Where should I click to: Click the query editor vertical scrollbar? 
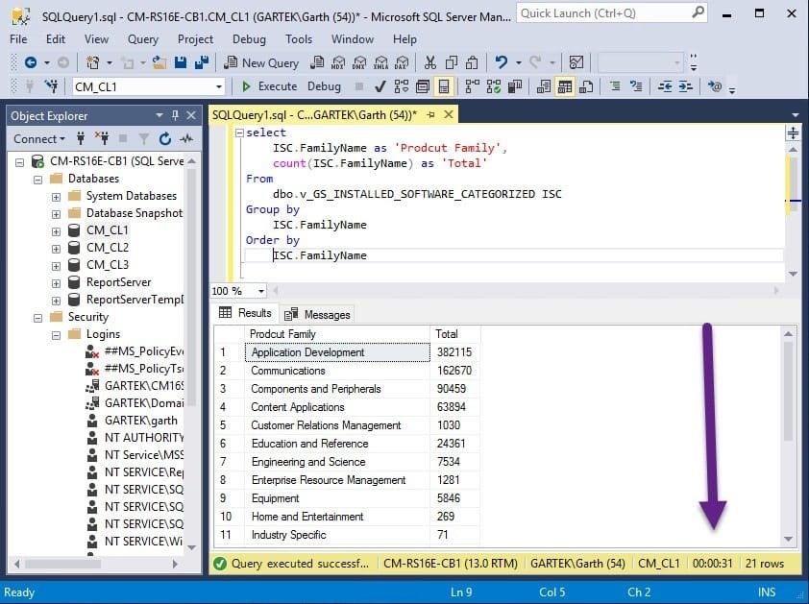coord(793,211)
